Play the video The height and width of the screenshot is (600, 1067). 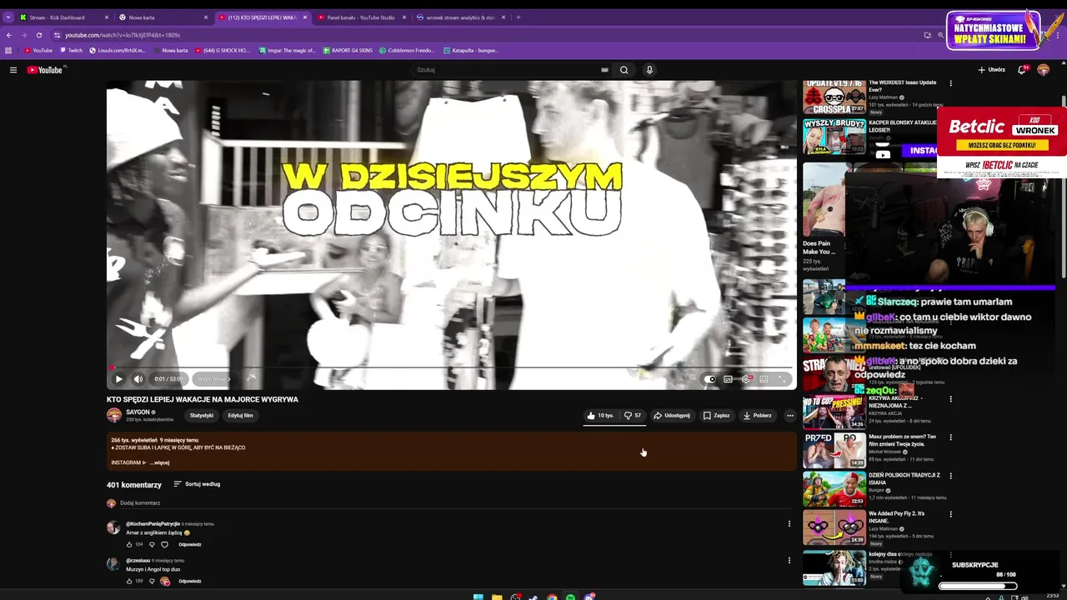[118, 379]
